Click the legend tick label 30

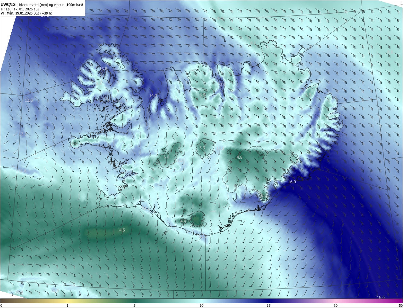(336, 305)
